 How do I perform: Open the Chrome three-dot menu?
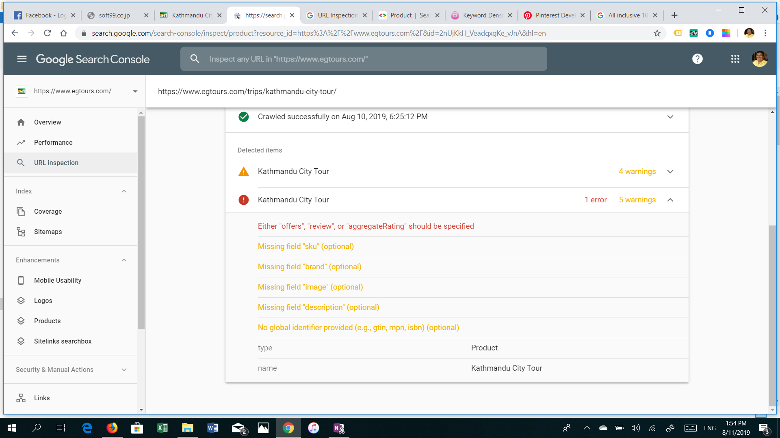pos(765,33)
